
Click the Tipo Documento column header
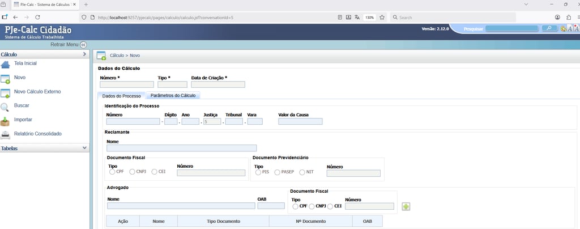(223, 221)
